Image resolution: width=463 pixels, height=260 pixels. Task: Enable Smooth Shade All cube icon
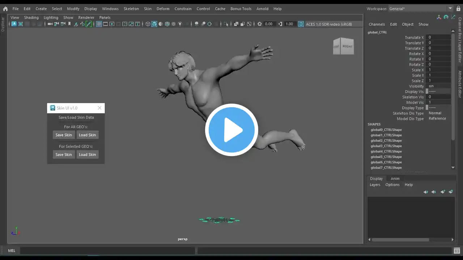tap(154, 24)
